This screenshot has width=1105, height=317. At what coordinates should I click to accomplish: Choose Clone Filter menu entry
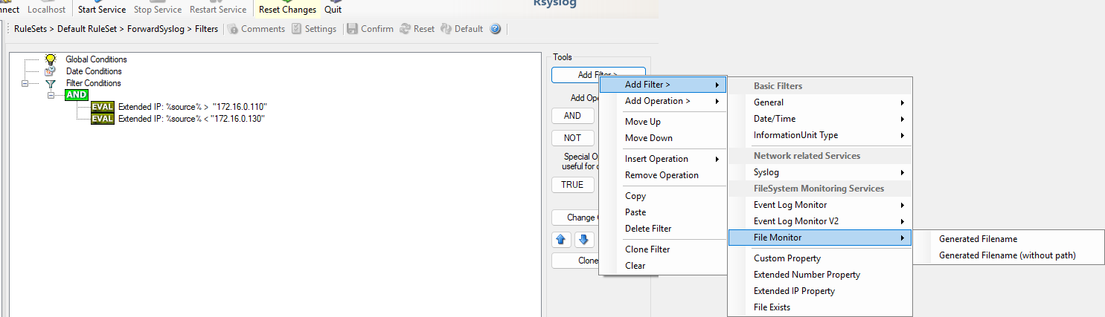[x=663, y=249]
